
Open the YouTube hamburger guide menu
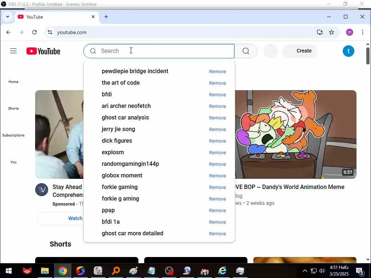coord(13,51)
